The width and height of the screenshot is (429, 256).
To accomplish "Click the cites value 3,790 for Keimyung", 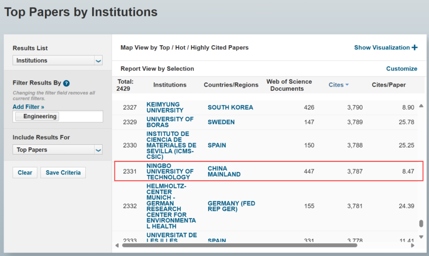I will 355,108.
